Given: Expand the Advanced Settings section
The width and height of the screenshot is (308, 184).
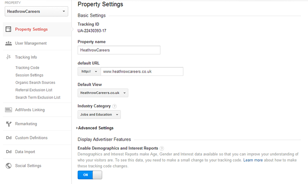Looking at the screenshot, I should pos(95,128).
